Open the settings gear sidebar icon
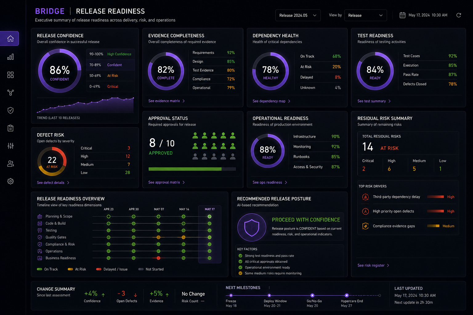 pos(10,181)
